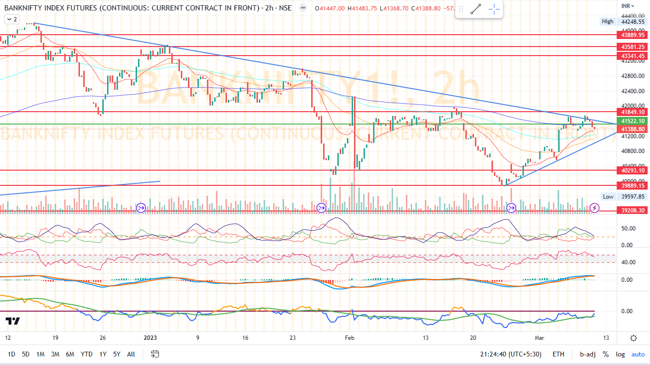Open the event marker icon near 26 December
Viewport: 650px width, 365px height.
(x=141, y=208)
